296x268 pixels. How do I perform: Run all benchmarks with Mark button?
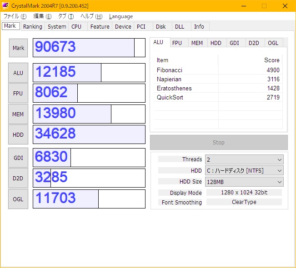[x=18, y=48]
